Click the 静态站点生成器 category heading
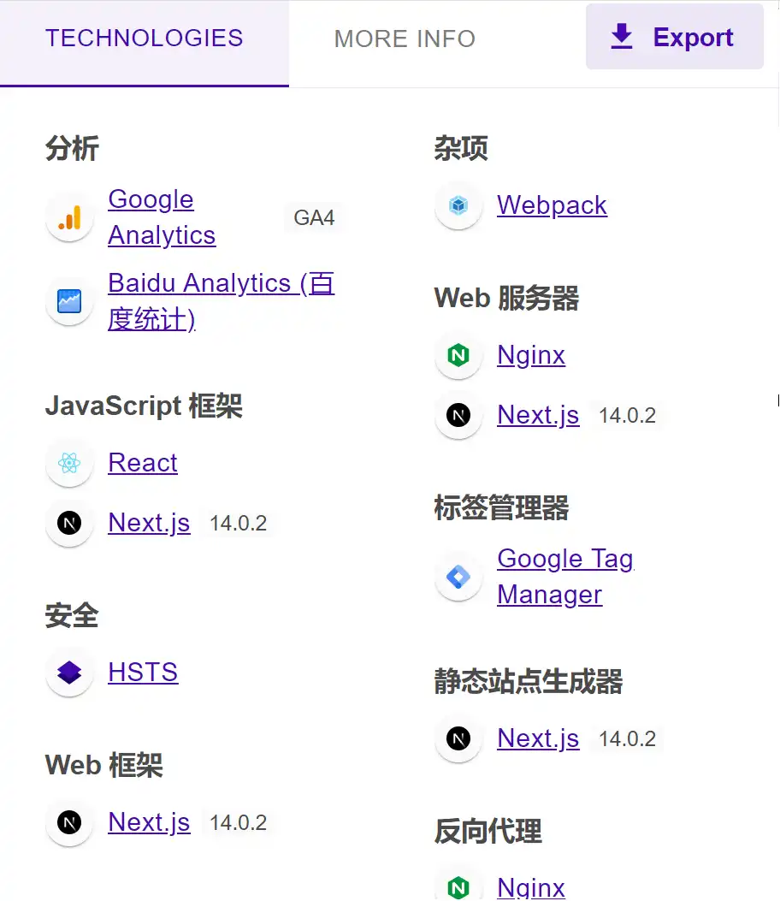 click(529, 681)
